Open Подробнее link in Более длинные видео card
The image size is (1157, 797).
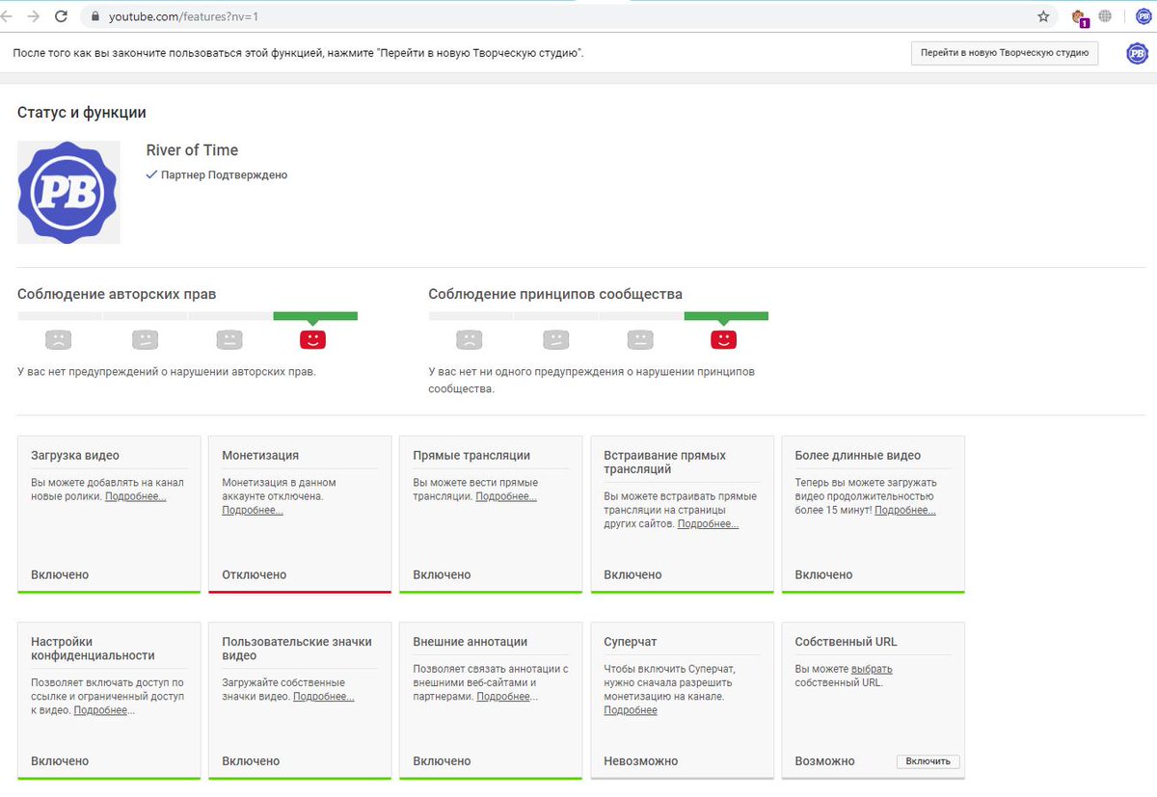tap(905, 510)
